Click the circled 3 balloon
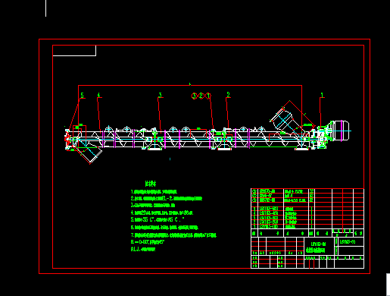Screen dimensions: 390x296 click(x=194, y=96)
